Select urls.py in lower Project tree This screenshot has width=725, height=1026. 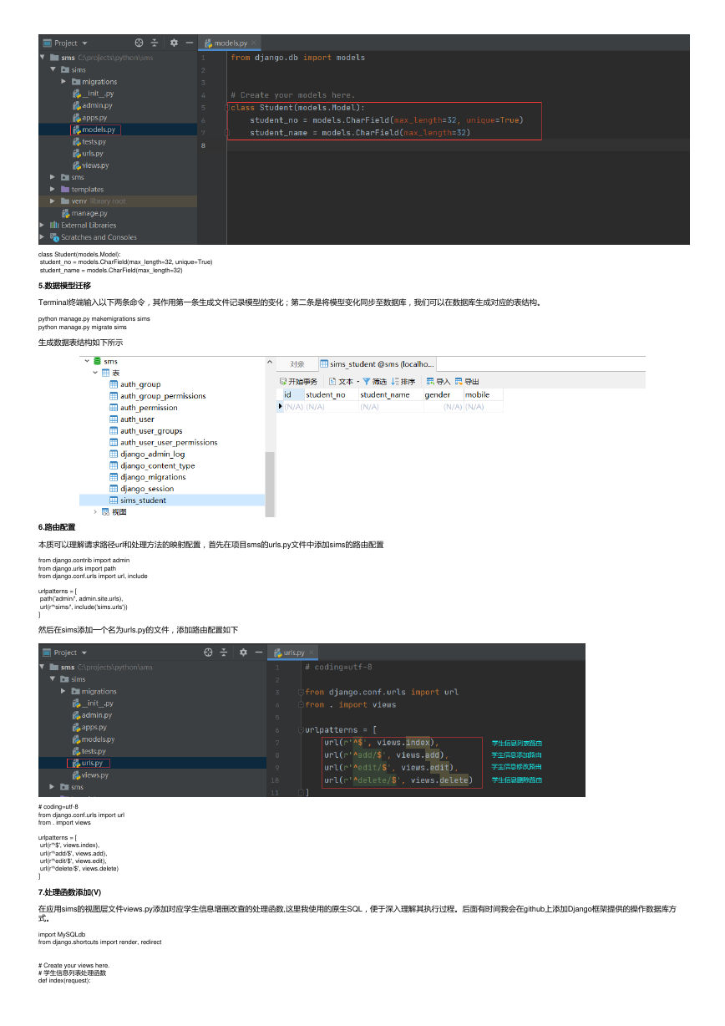click(88, 763)
